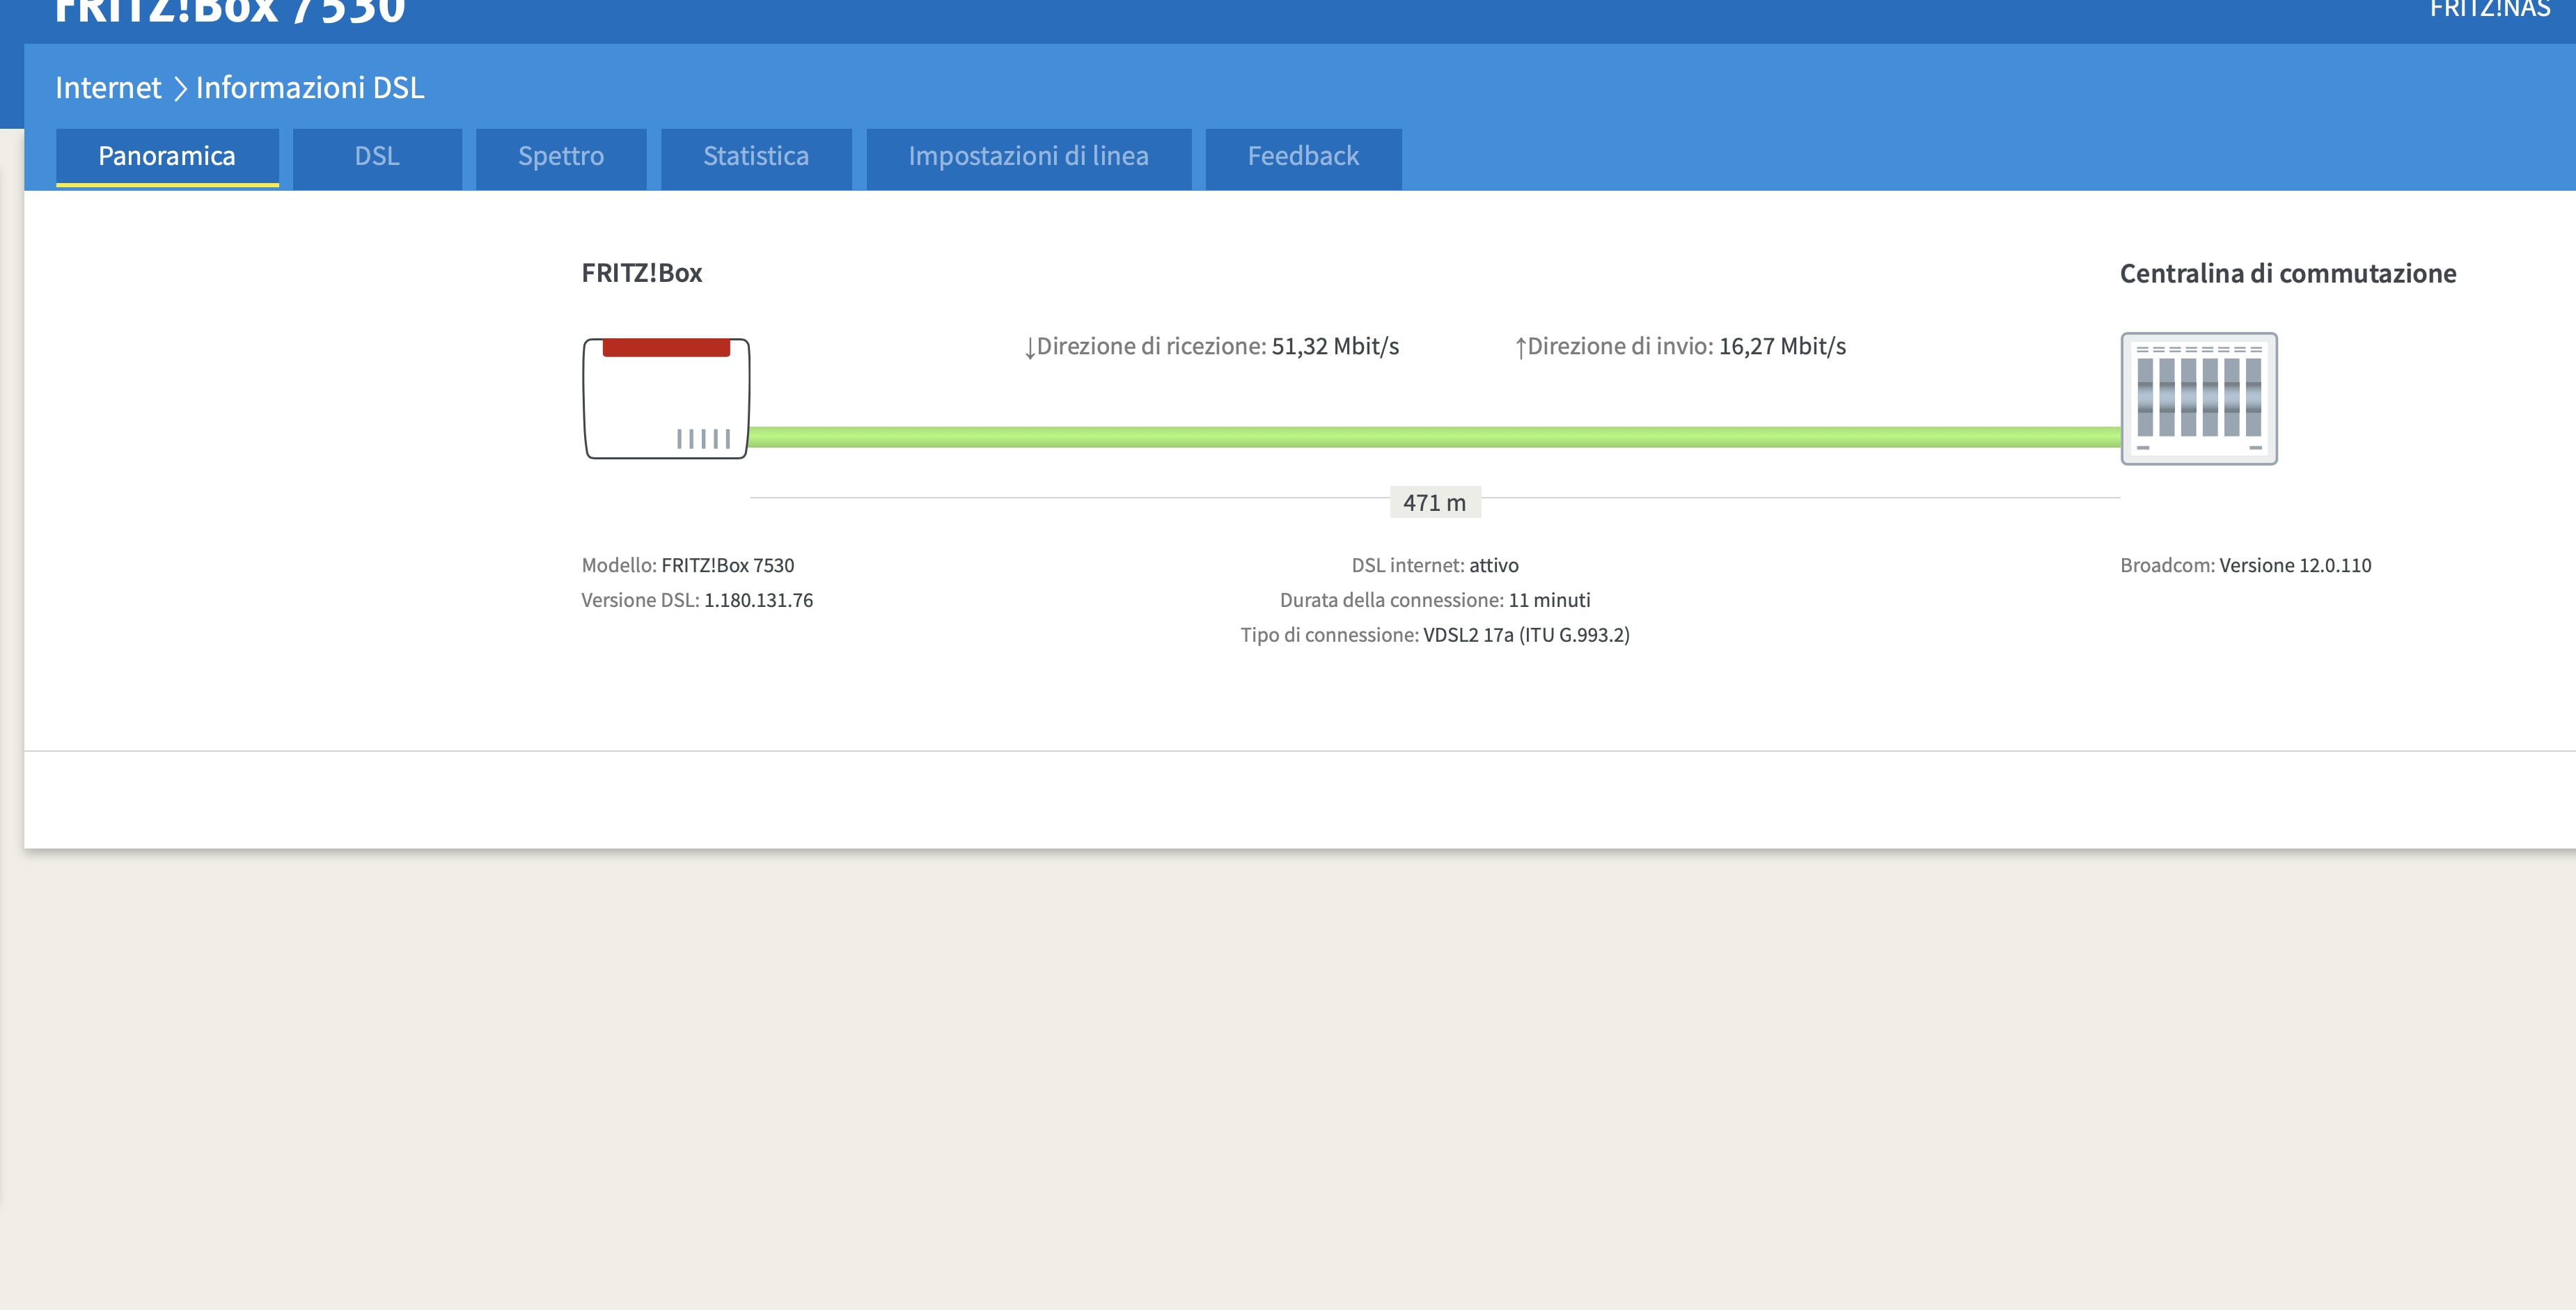This screenshot has width=2576, height=1310.
Task: Click the green DSL line bar
Action: tap(1434, 437)
